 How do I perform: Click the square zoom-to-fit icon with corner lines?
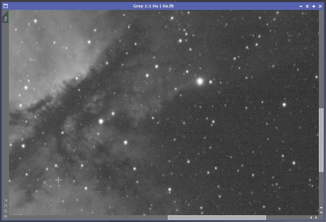6,205
